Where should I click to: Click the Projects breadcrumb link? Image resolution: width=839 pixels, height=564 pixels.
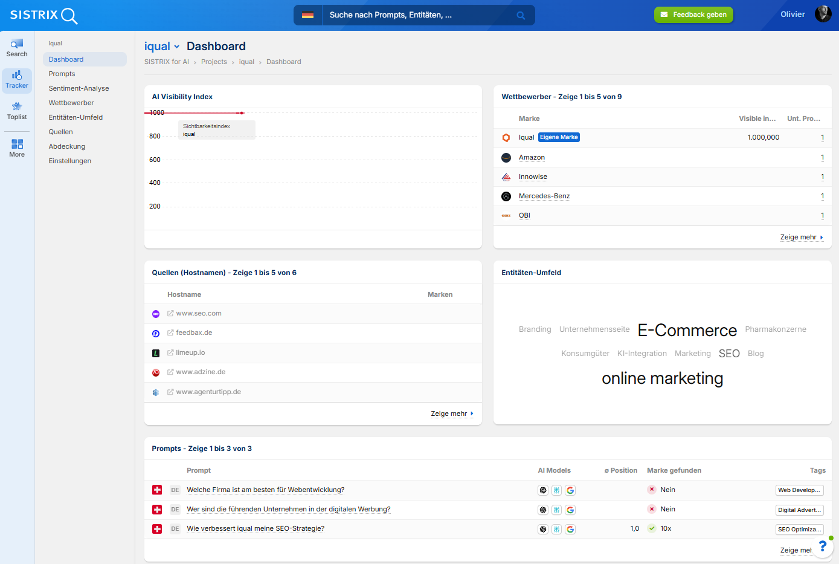pyautogui.click(x=214, y=62)
